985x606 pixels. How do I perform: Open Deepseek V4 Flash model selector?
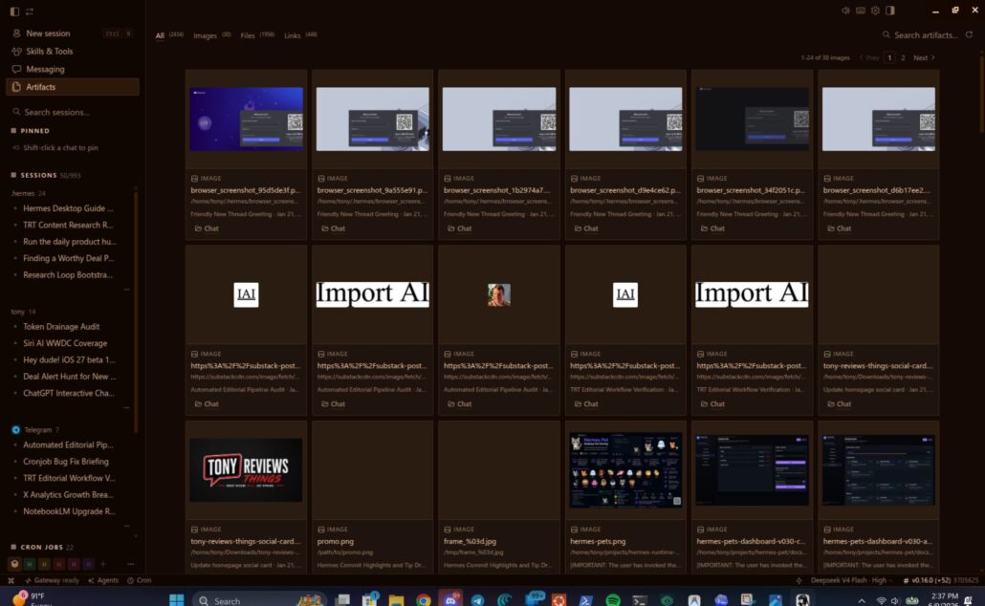pyautogui.click(x=848, y=580)
